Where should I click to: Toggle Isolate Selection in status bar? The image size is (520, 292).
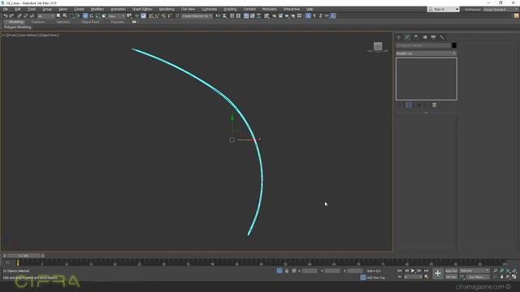(279, 271)
